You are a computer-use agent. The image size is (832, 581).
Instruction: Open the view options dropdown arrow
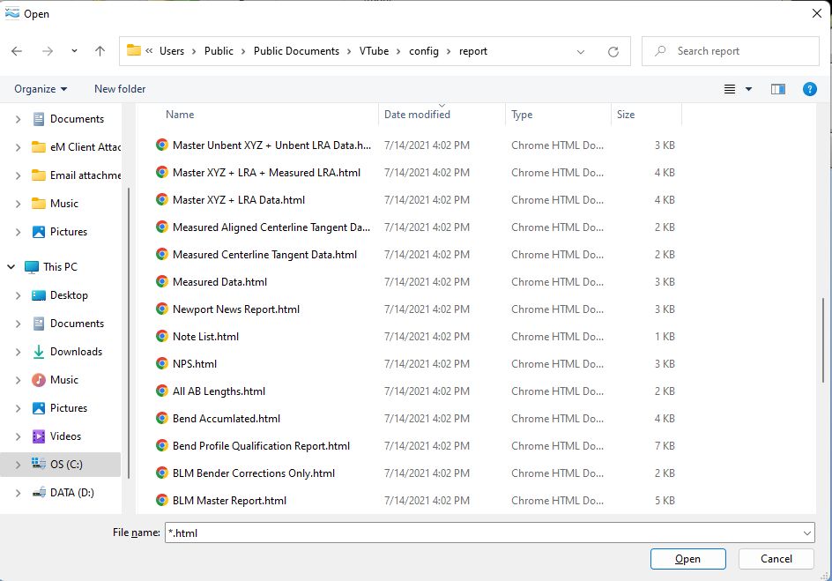click(x=749, y=89)
